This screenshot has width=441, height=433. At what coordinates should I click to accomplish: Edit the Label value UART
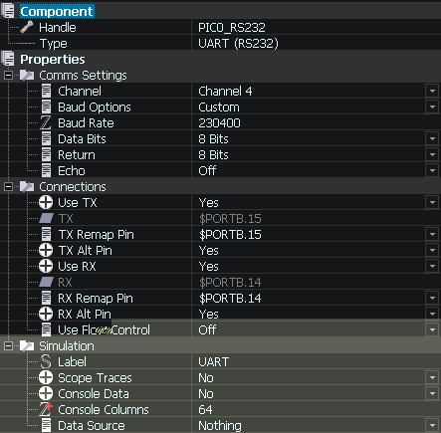pyautogui.click(x=214, y=362)
